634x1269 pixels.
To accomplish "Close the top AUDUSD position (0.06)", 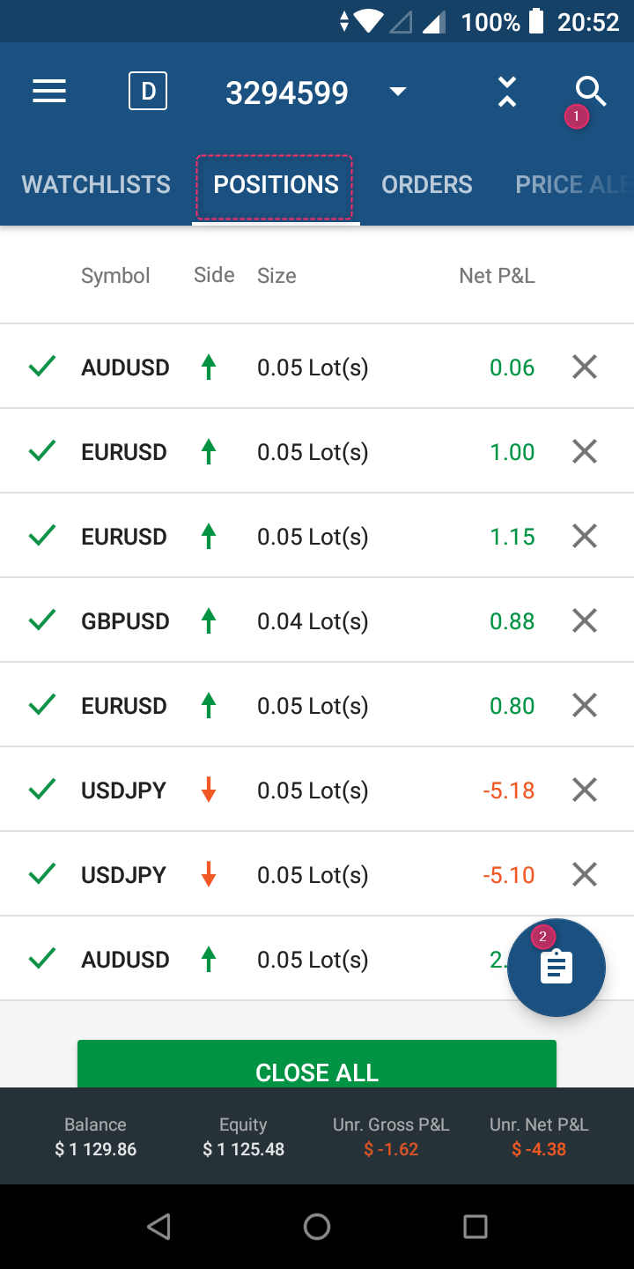I will (x=585, y=367).
